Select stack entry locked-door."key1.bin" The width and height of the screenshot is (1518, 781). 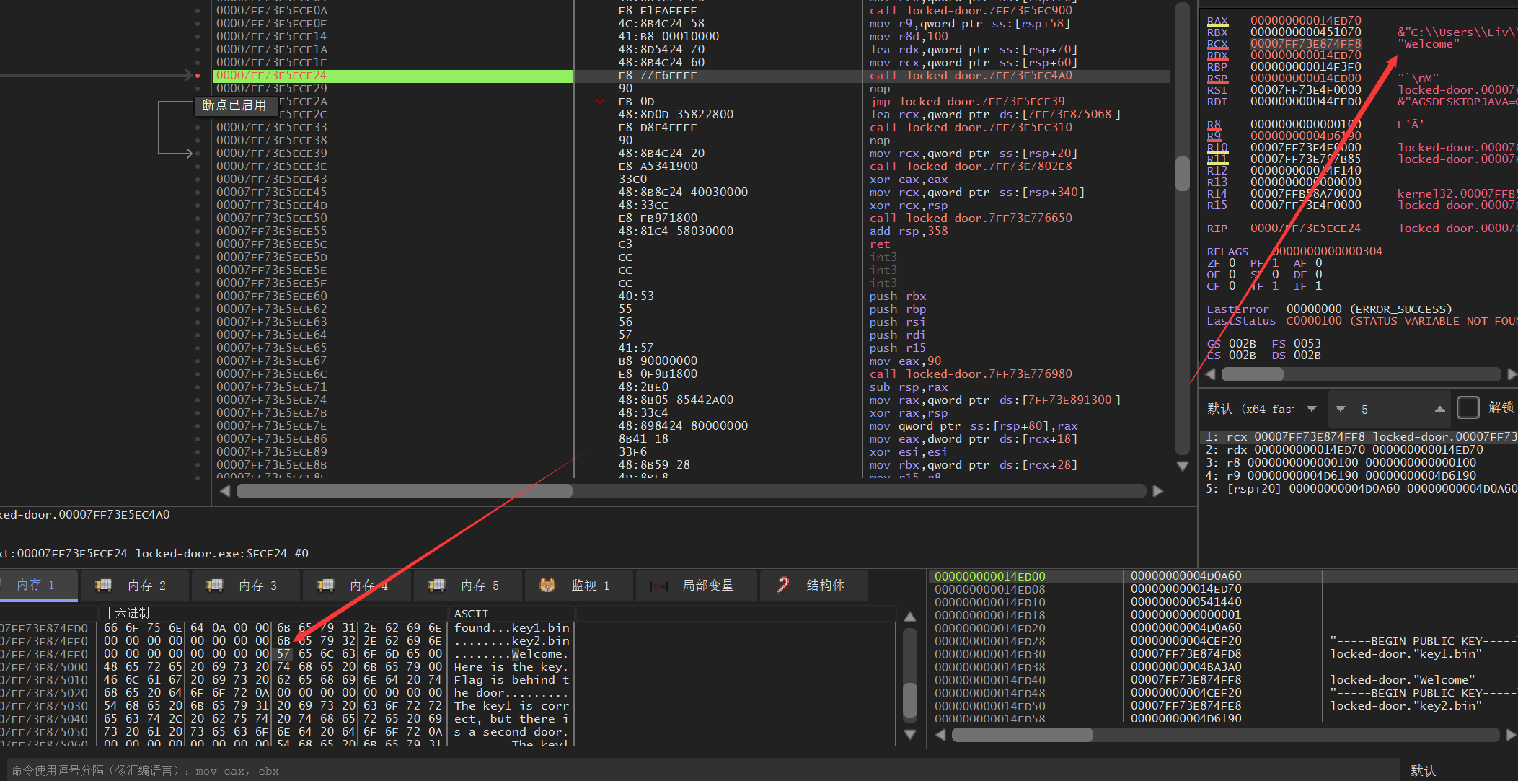[x=1406, y=654]
